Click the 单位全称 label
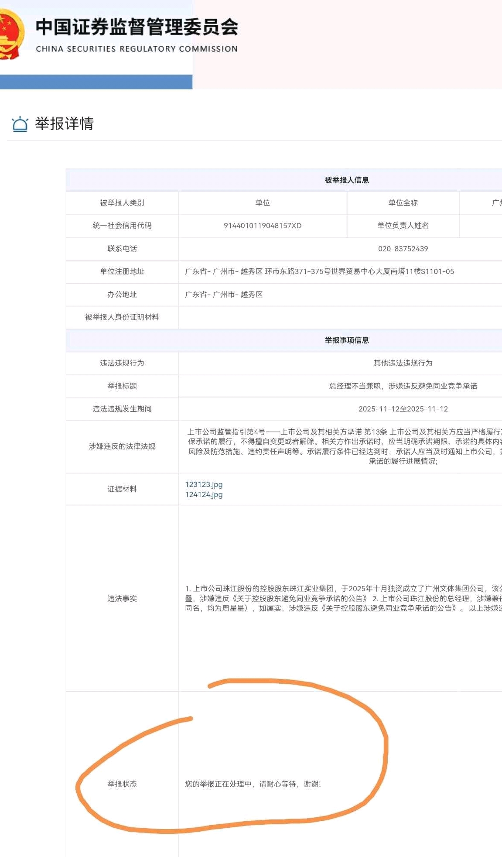502x857 pixels. 403,203
